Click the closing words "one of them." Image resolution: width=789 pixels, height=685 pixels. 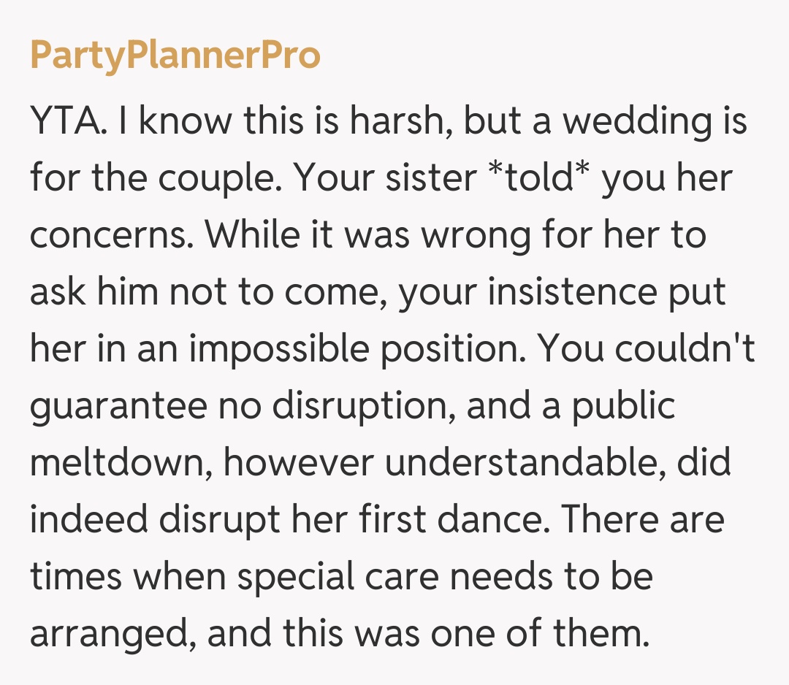[x=539, y=635]
